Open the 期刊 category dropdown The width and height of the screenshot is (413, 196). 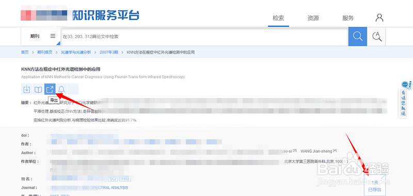pyautogui.click(x=41, y=36)
